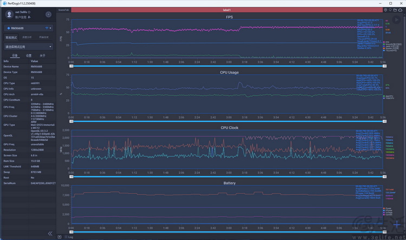Select the Device Type row
The height and width of the screenshot is (240, 406).
(29, 72)
